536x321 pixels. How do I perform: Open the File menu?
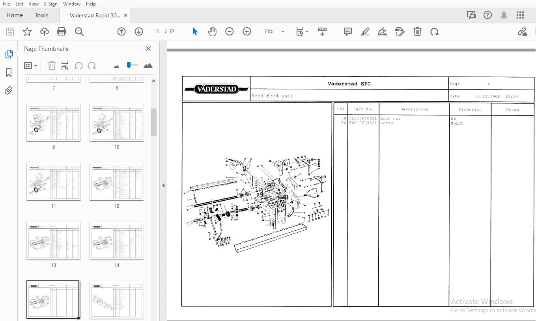coord(6,4)
